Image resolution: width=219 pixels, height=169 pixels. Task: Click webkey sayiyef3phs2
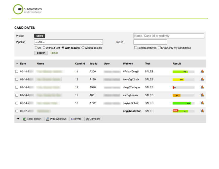(131, 103)
